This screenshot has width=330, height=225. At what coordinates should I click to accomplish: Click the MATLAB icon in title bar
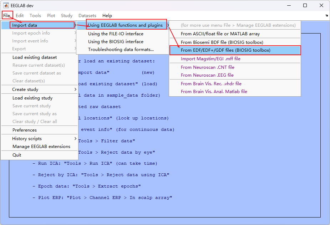point(6,5)
